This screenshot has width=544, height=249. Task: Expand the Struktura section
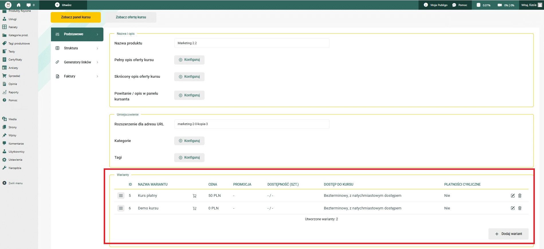77,48
